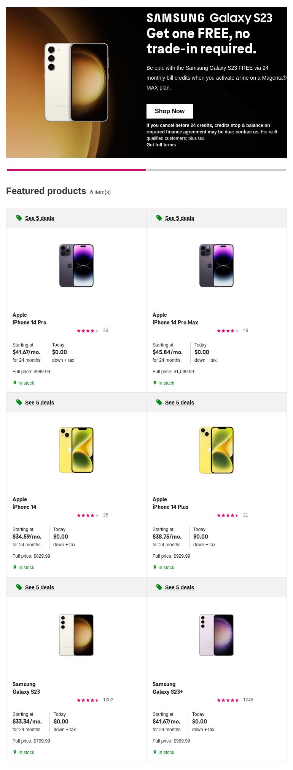This screenshot has height=770, width=293.
Task: Click the iPhone 14 Plus product title
Action: tap(170, 507)
